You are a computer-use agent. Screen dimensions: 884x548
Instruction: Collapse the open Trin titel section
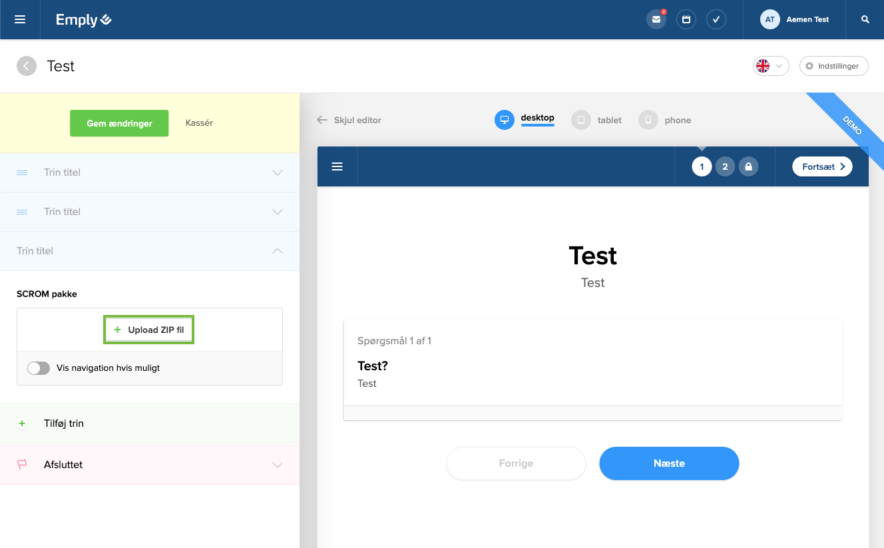[278, 251]
